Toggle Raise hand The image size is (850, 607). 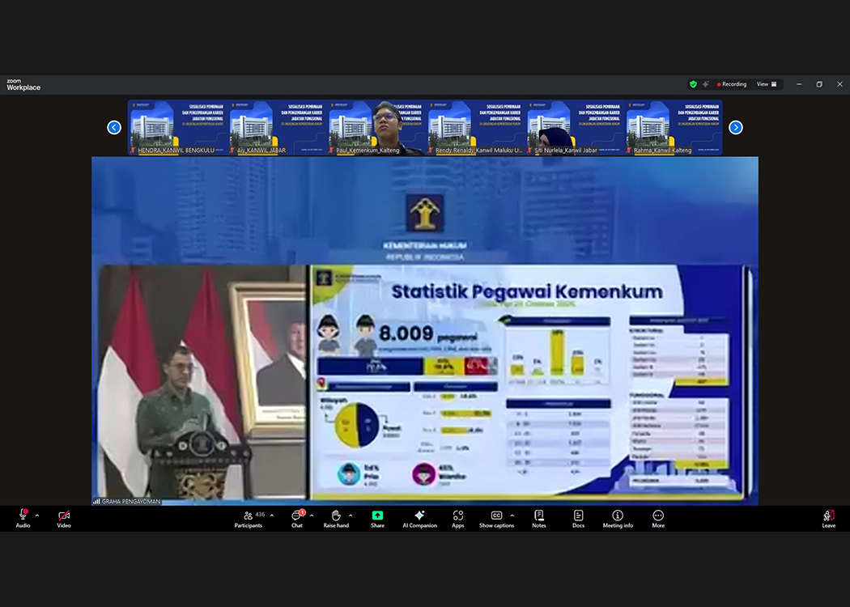pyautogui.click(x=336, y=519)
